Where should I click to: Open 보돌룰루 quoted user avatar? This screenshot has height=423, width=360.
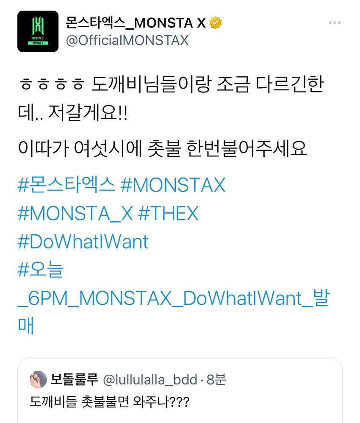click(x=38, y=379)
